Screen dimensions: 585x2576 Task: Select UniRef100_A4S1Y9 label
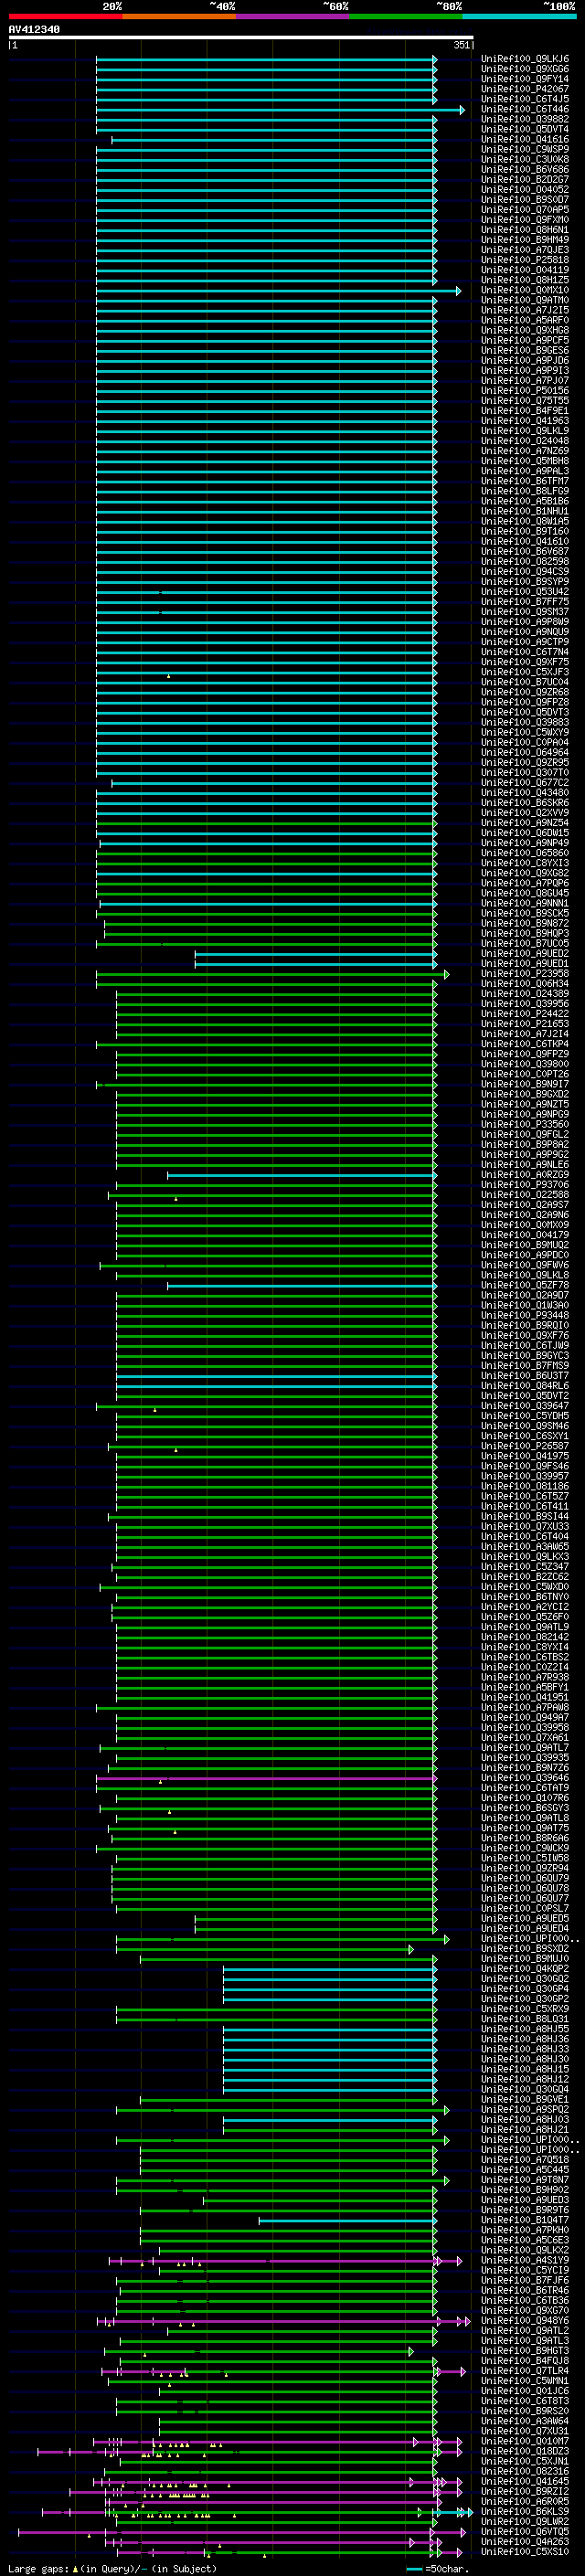tap(525, 2260)
